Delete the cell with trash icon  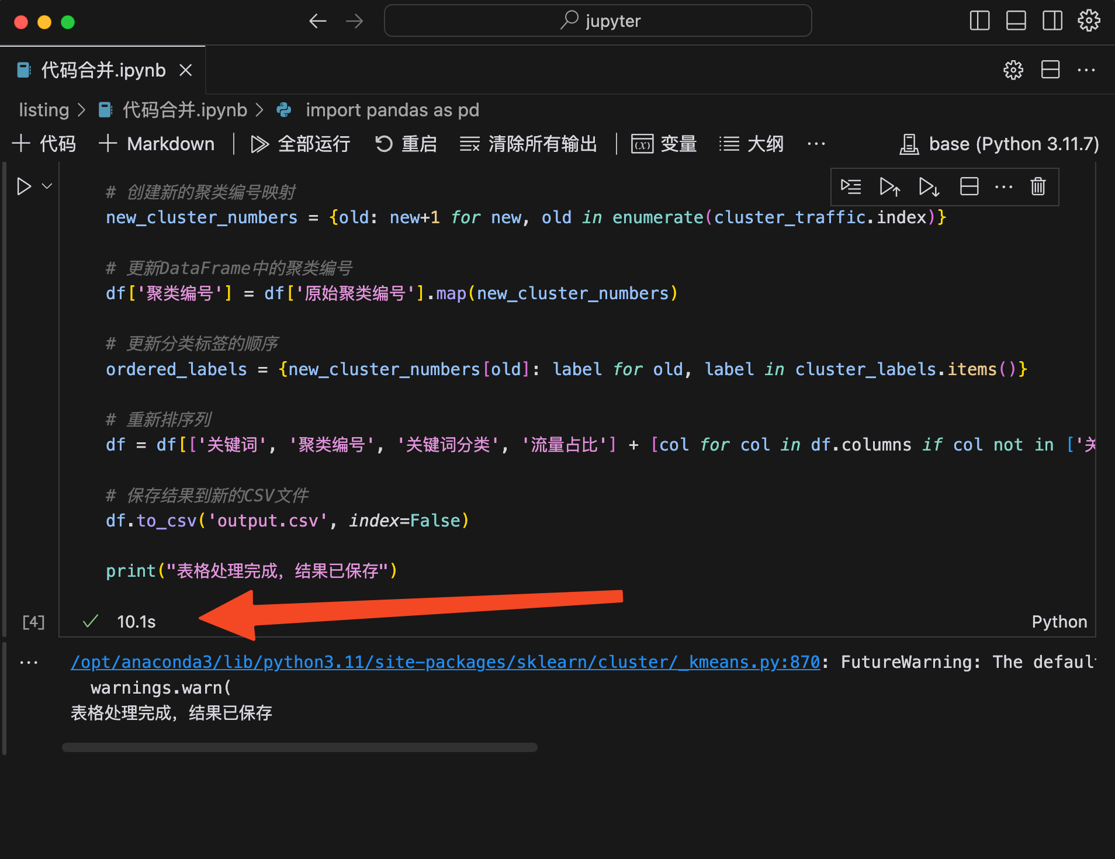pyautogui.click(x=1038, y=186)
